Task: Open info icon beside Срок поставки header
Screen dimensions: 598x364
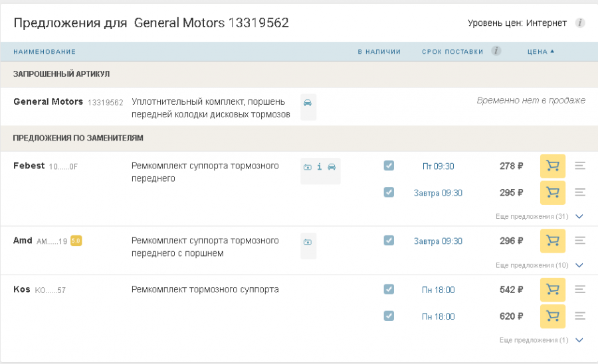Action: click(496, 50)
